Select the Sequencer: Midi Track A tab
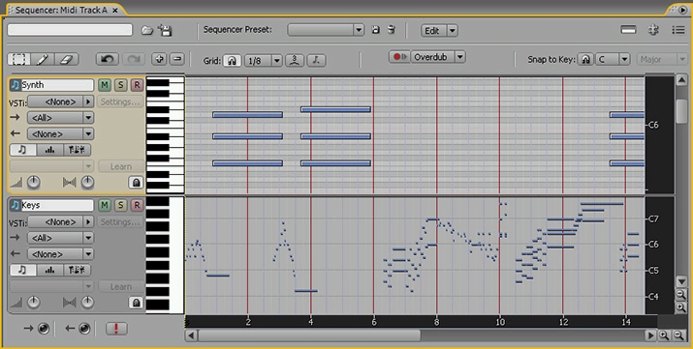 tap(61, 10)
